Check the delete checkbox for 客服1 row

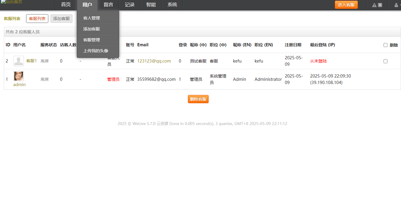[385, 61]
